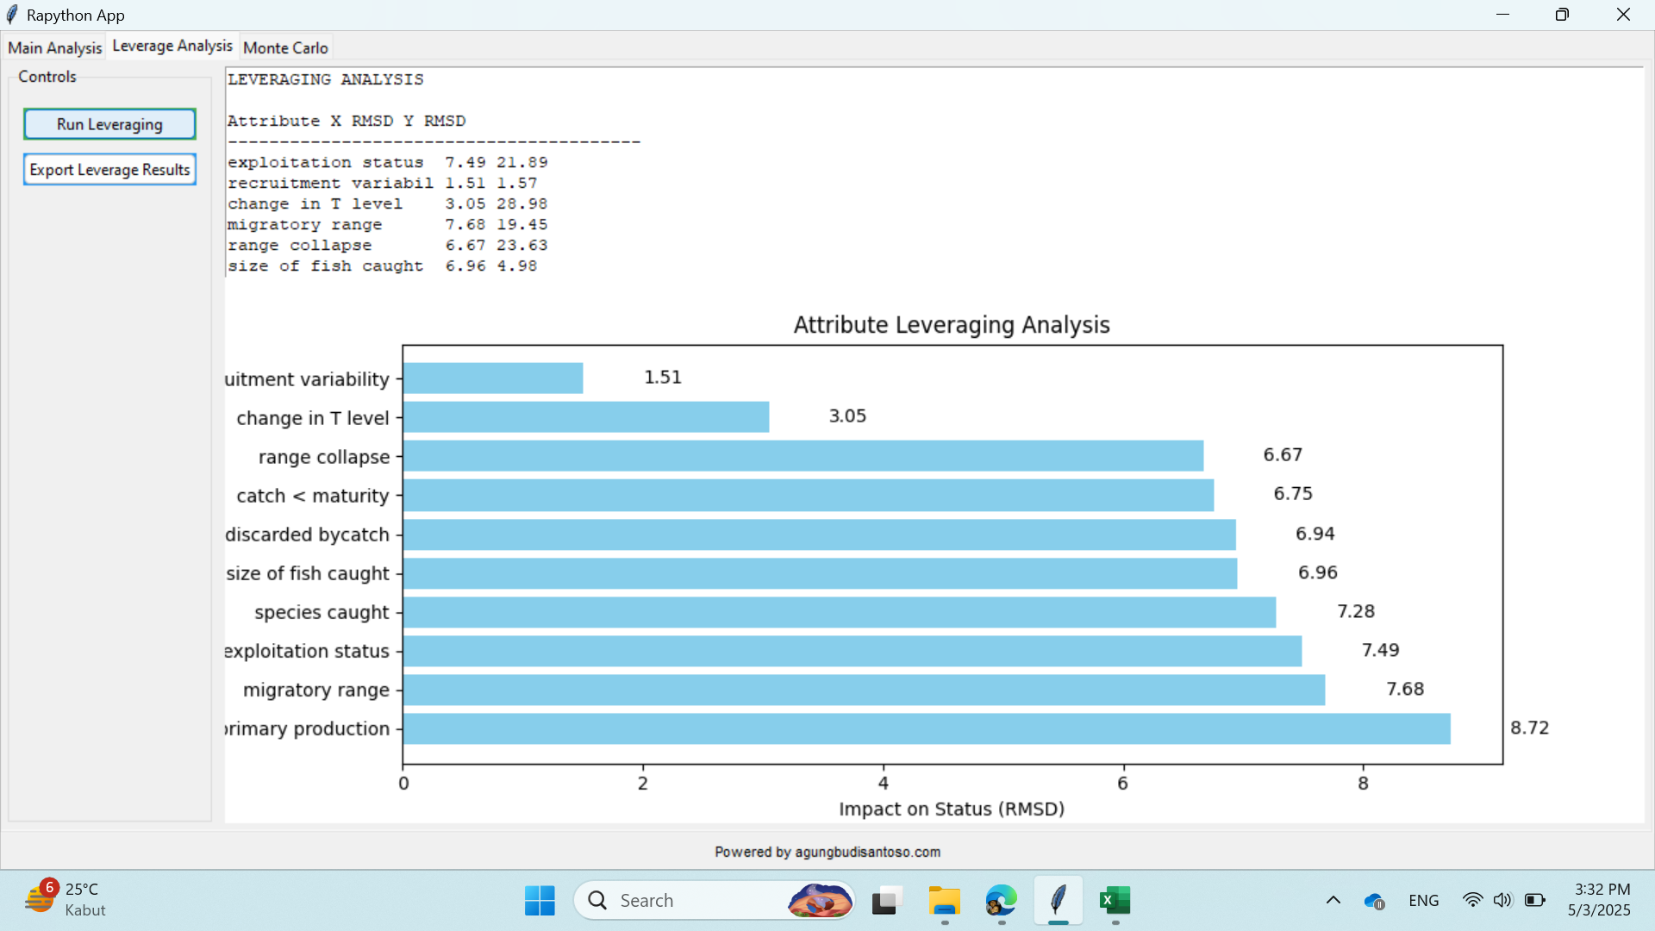1655x931 pixels.
Task: Select the Rapython feather taskbar icon
Action: click(1059, 901)
